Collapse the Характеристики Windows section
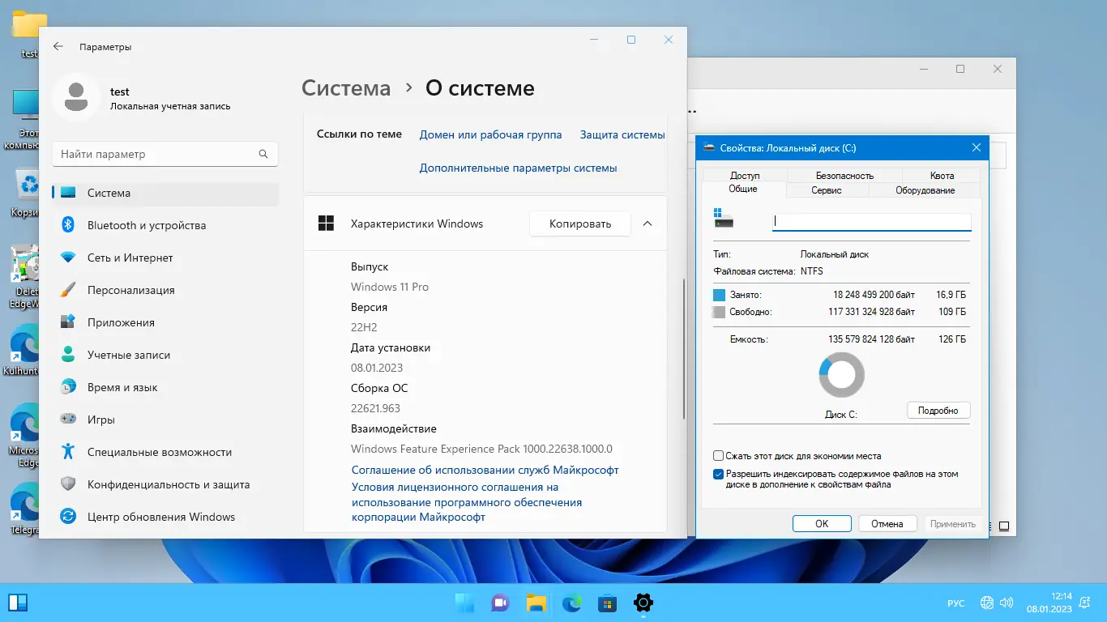The height and width of the screenshot is (622, 1107). point(647,224)
